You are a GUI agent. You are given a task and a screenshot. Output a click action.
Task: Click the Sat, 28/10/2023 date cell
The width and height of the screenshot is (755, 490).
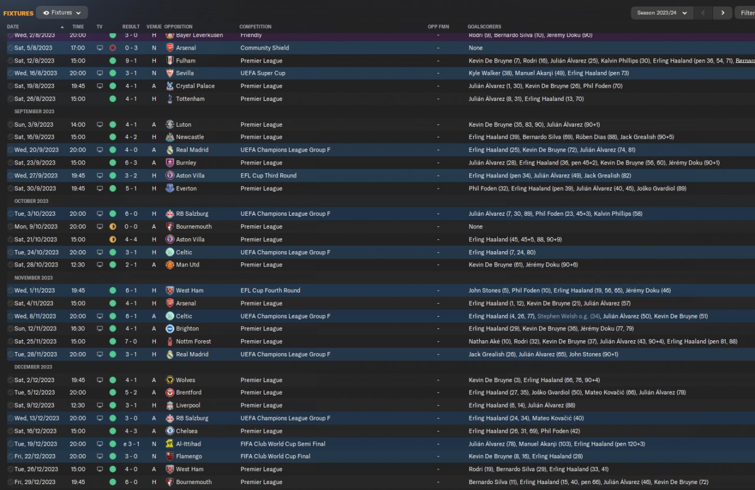pyautogui.click(x=36, y=265)
